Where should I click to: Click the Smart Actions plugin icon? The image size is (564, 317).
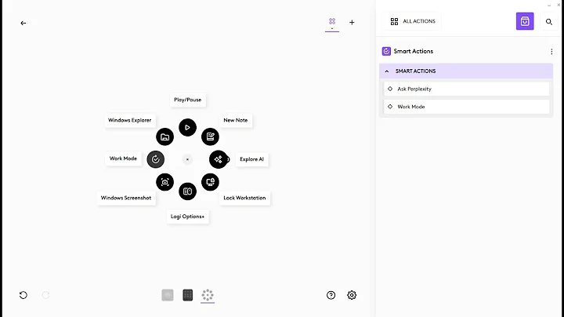coord(386,51)
